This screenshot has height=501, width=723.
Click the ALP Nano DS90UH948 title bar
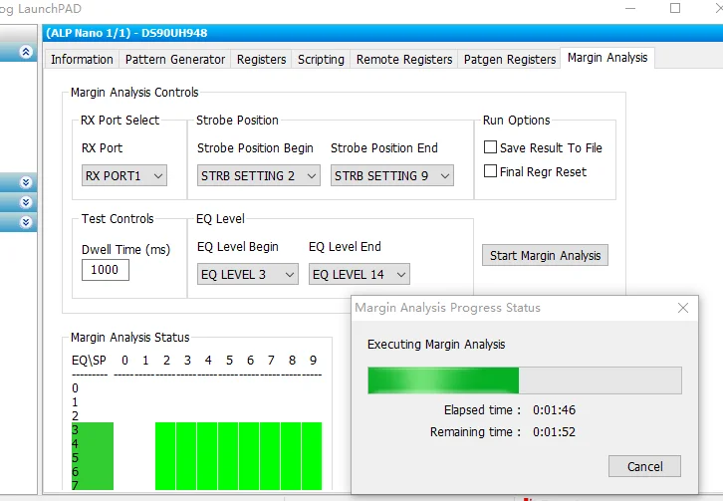click(383, 33)
